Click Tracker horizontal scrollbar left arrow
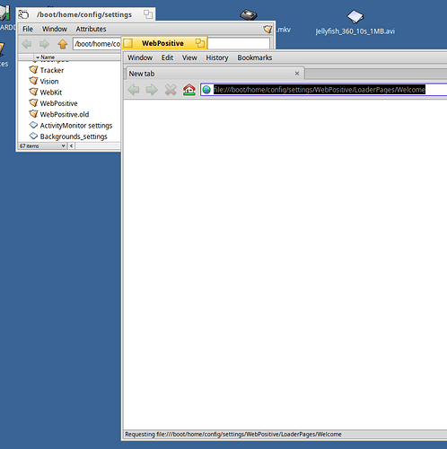Viewport: 447px width, 449px height. [x=71, y=146]
